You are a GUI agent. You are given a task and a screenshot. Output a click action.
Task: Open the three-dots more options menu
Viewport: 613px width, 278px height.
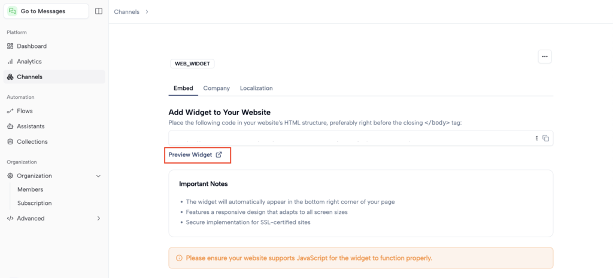tap(544, 57)
